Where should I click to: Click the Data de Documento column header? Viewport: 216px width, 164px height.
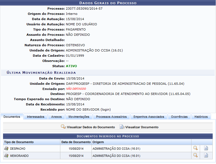[x=76, y=142]
